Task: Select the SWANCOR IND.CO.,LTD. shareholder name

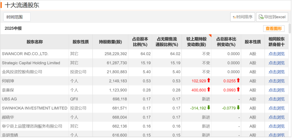Action: pos(25,54)
